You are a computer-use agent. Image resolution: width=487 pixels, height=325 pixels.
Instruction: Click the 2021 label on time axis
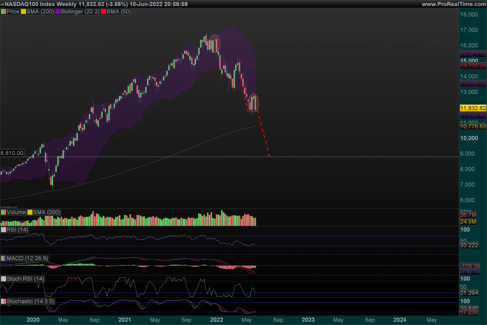[125, 319]
